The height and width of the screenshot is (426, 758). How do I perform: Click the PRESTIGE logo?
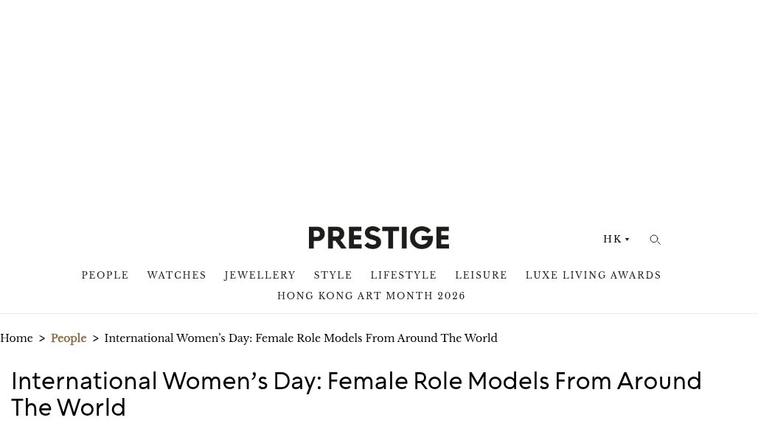pos(378,237)
